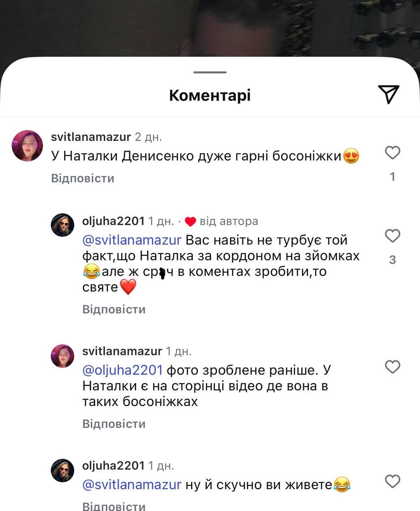Tap username oljuha2201 on first reply
The image size is (420, 511).
tap(113, 221)
